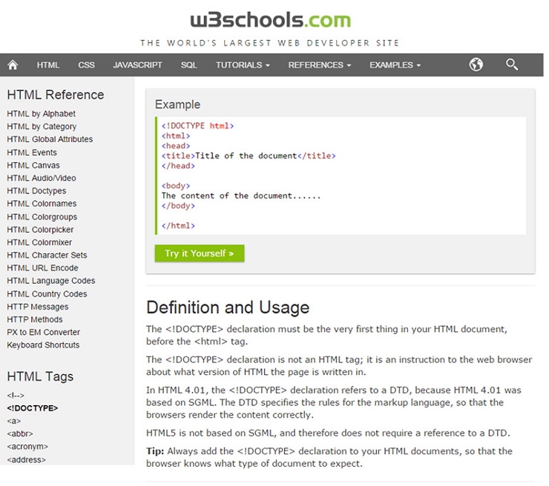Open the globe translate icon
The width and height of the screenshot is (549, 486).
tap(476, 64)
